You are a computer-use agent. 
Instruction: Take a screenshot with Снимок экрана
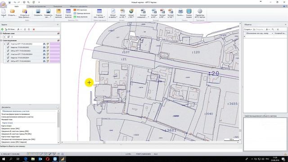coord(189,13)
